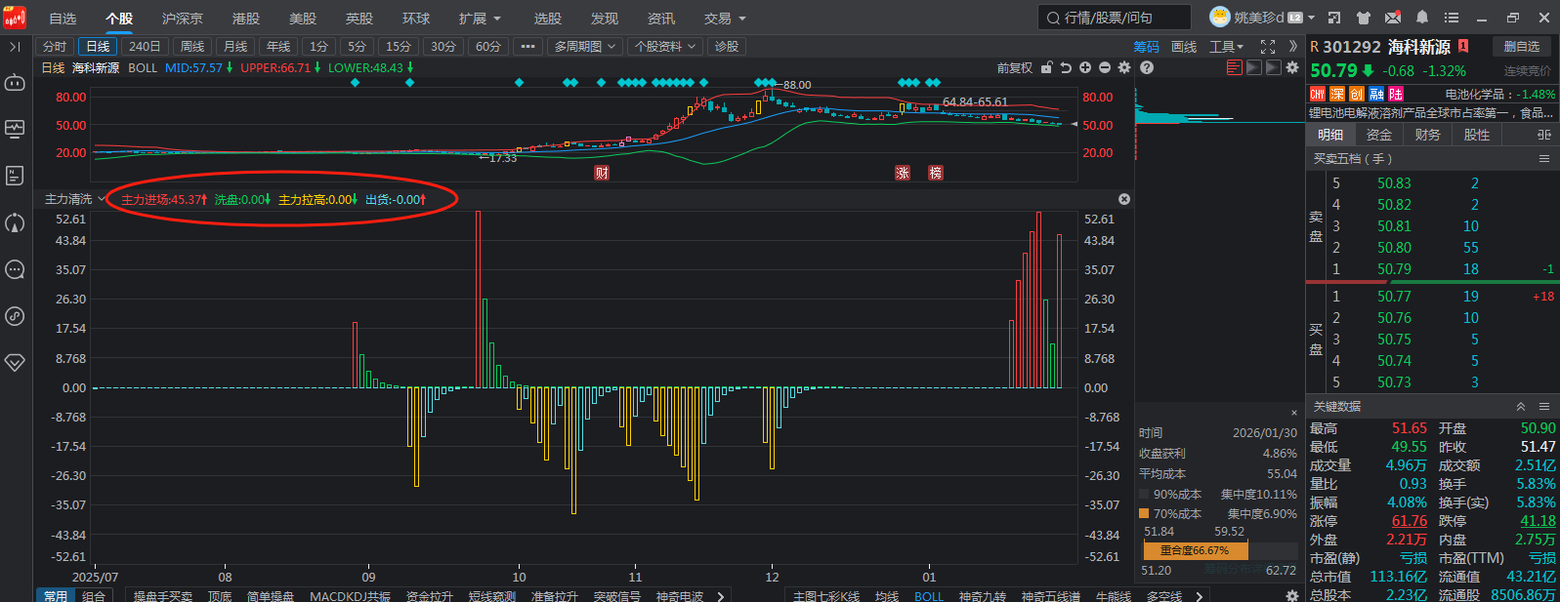Toggle the 前复权 adjustment mode
This screenshot has width=1560, height=602.
[1015, 68]
